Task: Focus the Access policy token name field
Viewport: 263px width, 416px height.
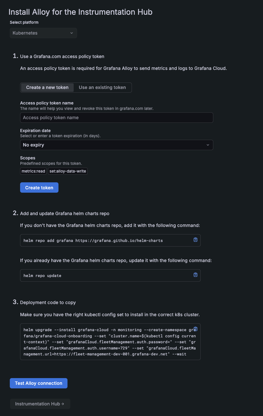Action: [x=116, y=118]
